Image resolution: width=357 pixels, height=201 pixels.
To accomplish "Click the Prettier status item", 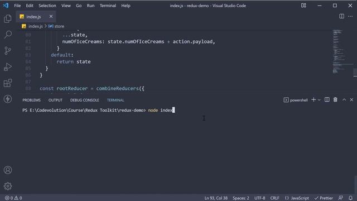I will 324,198.
